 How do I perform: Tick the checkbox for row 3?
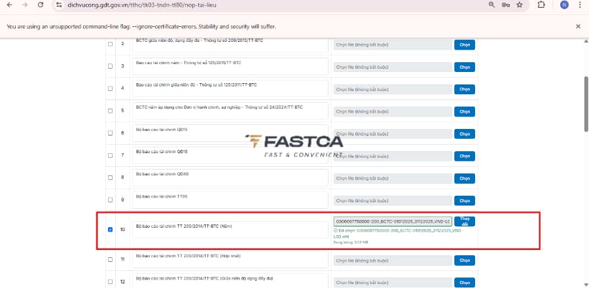coord(110,66)
